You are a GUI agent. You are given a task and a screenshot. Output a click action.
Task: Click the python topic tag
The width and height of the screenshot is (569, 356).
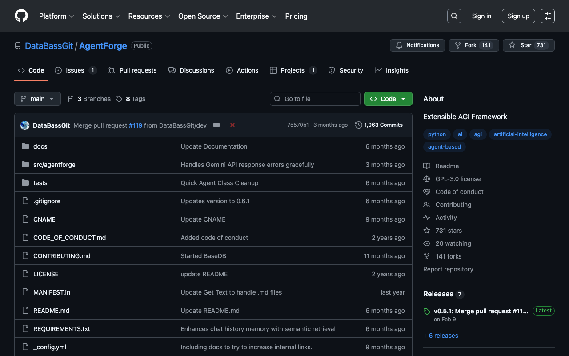pyautogui.click(x=437, y=134)
